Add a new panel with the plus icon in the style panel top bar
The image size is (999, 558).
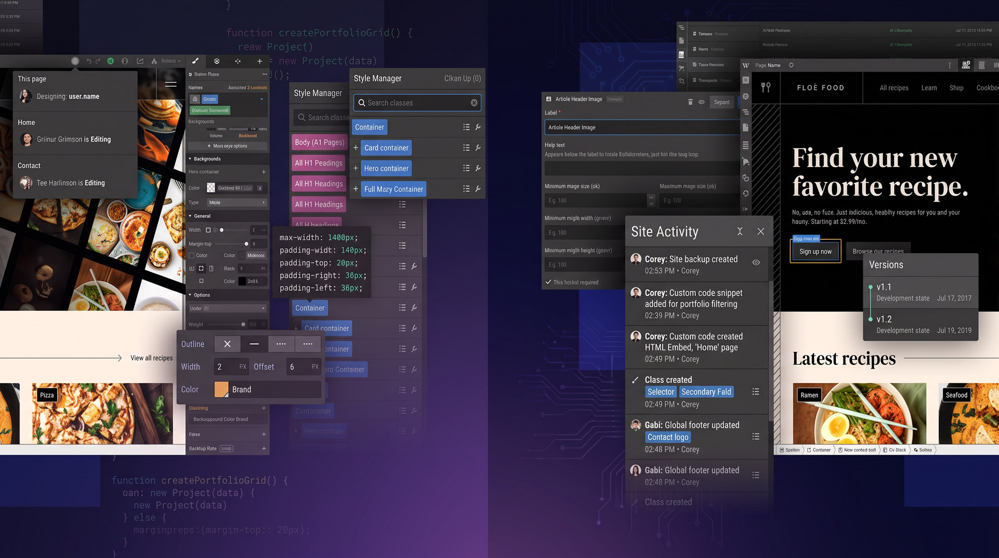click(259, 61)
